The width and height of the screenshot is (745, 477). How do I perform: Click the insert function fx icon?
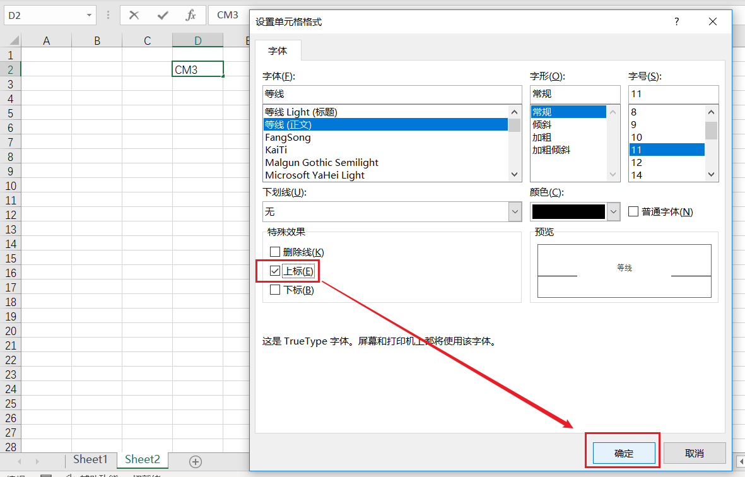click(191, 15)
